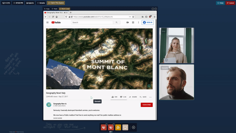Open the Geography Now channel avatar
The image size is (236, 133).
(x=49, y=105)
